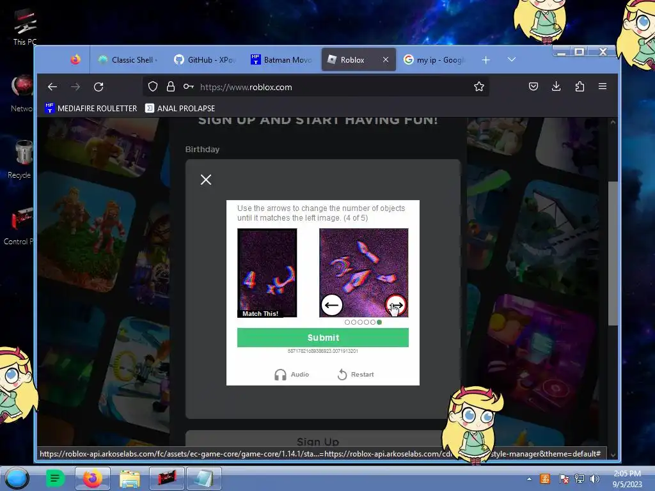The height and width of the screenshot is (491, 655).
Task: Open the notepad-like taskbar app
Action: [203, 478]
